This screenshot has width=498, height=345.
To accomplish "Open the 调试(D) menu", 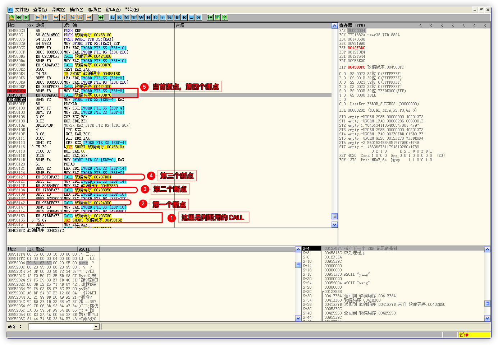I will click(x=58, y=10).
